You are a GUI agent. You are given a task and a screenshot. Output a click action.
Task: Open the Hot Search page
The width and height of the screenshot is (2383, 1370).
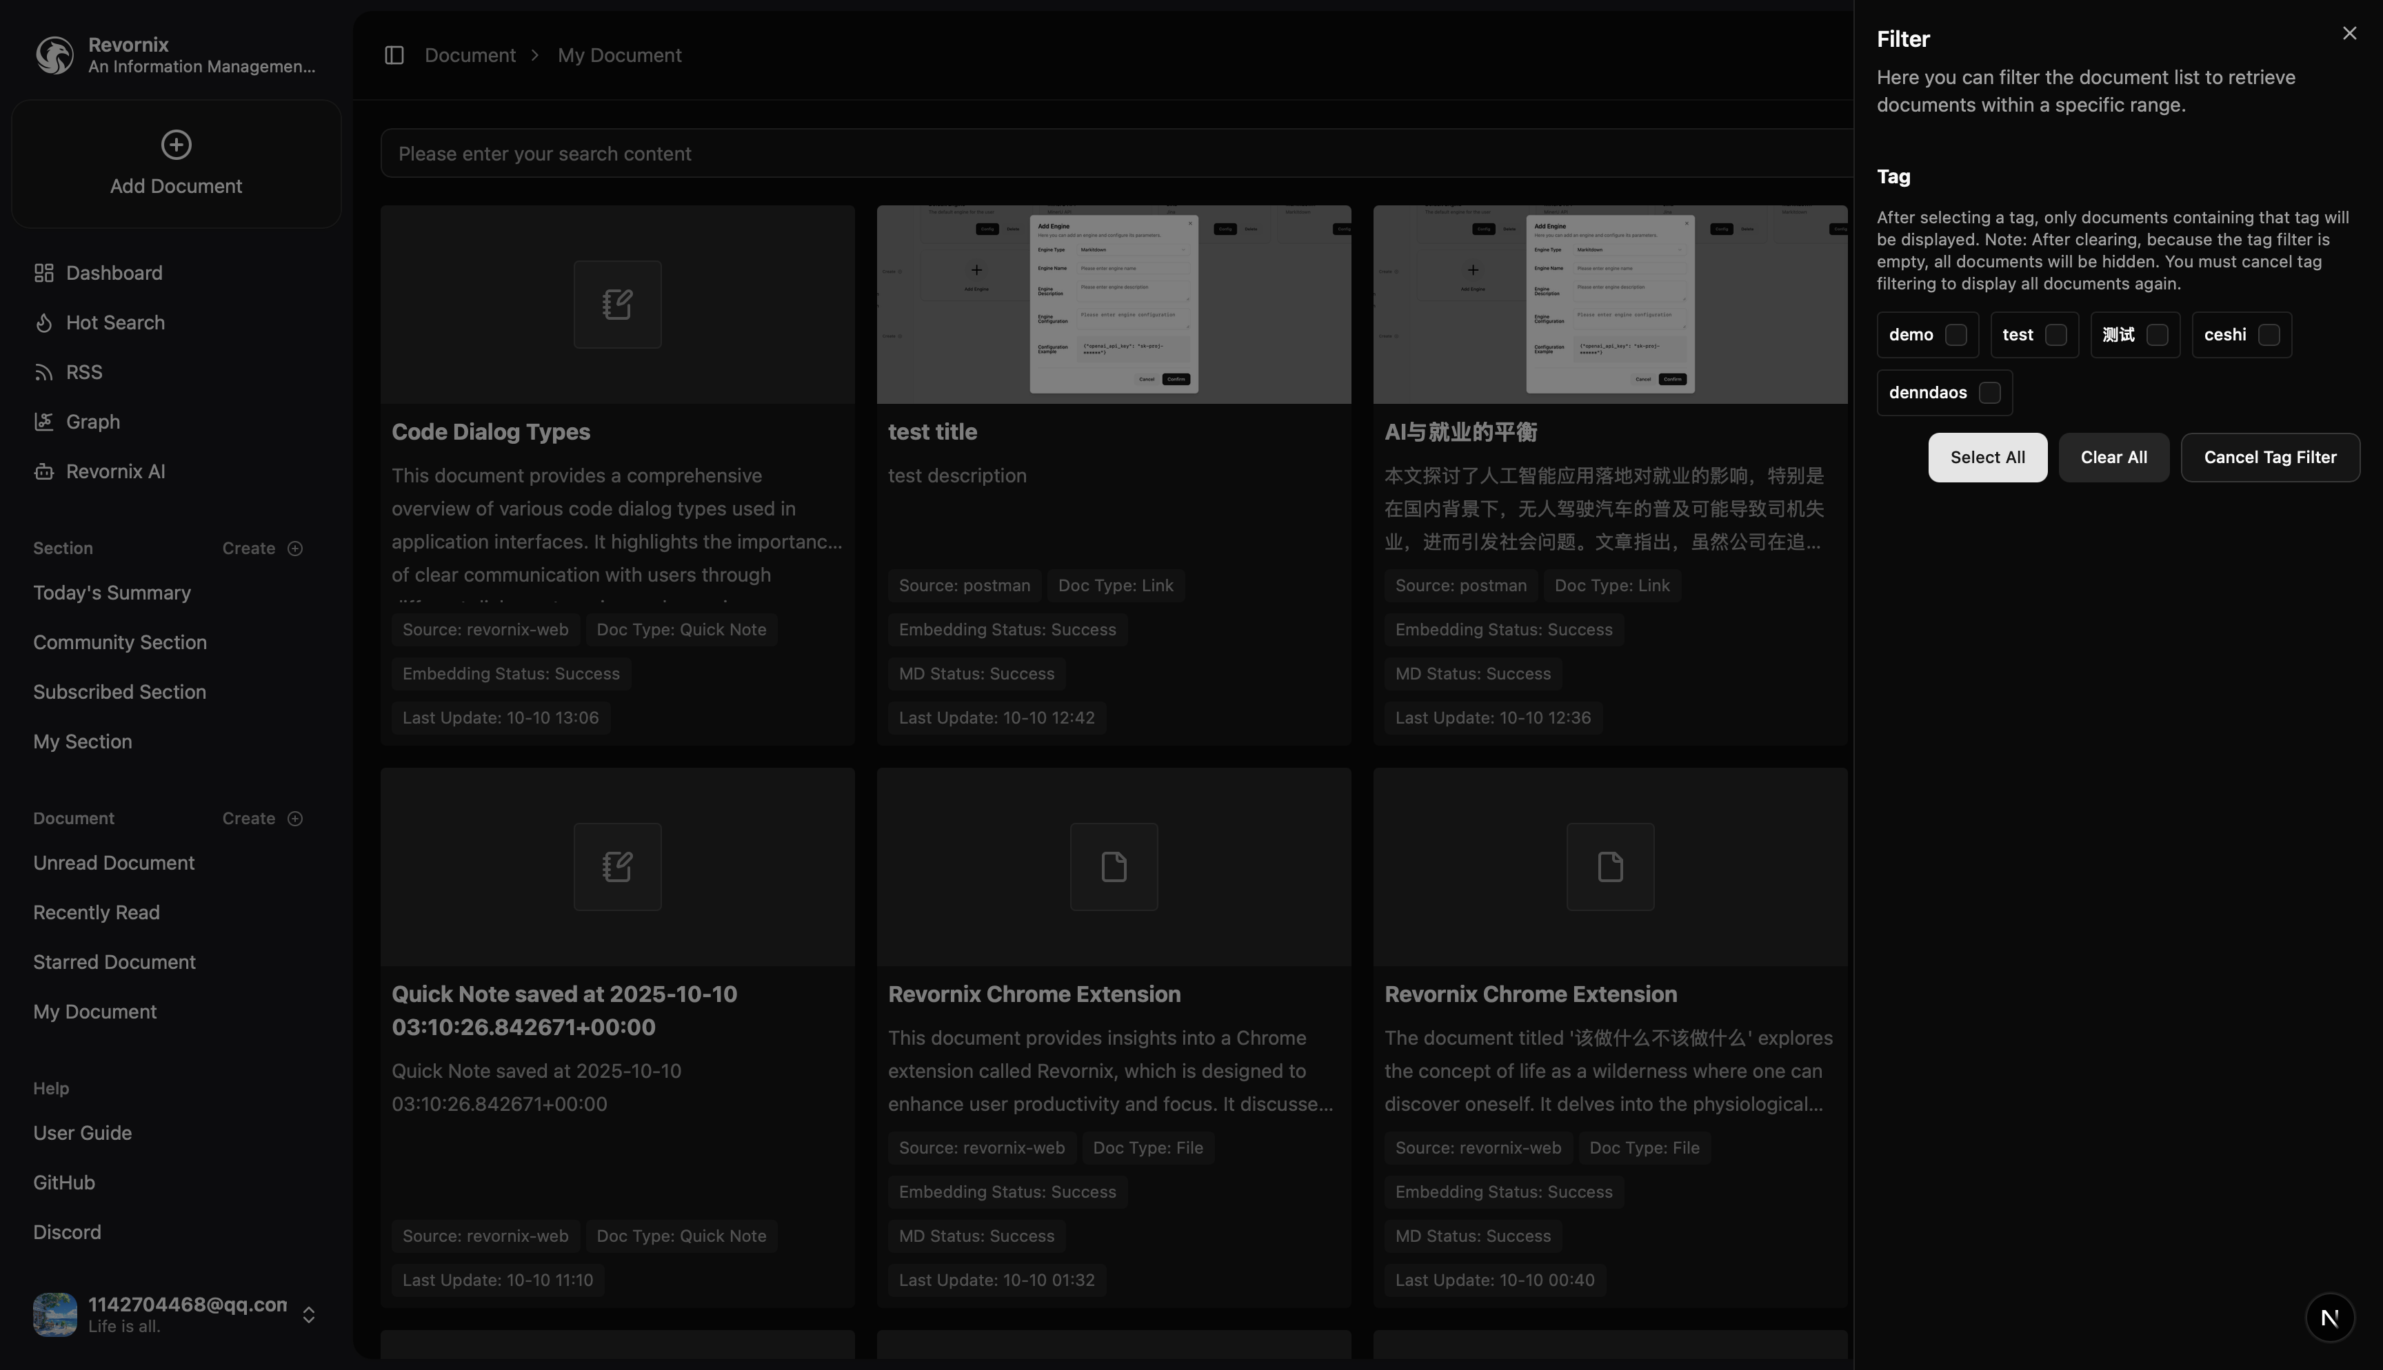coord(114,323)
